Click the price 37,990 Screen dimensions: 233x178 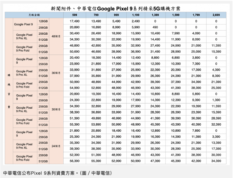point(75,76)
